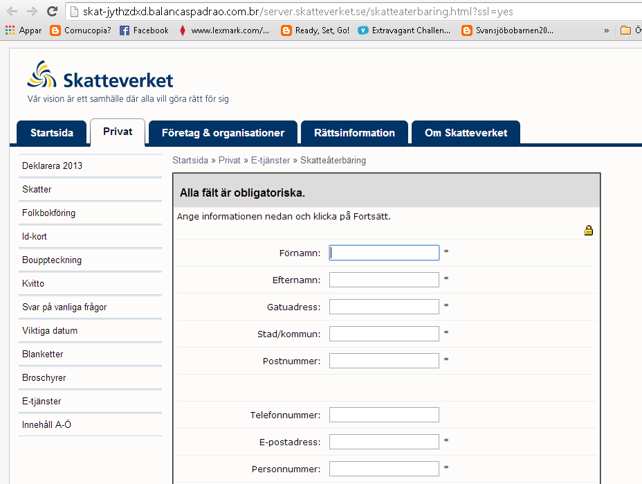The width and height of the screenshot is (642, 484).
Task: Click the Skatteverket vision tagline text
Action: [x=128, y=99]
